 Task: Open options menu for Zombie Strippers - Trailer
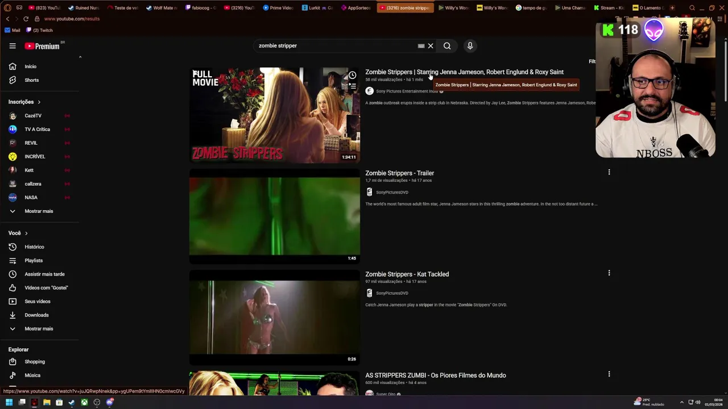click(x=609, y=172)
